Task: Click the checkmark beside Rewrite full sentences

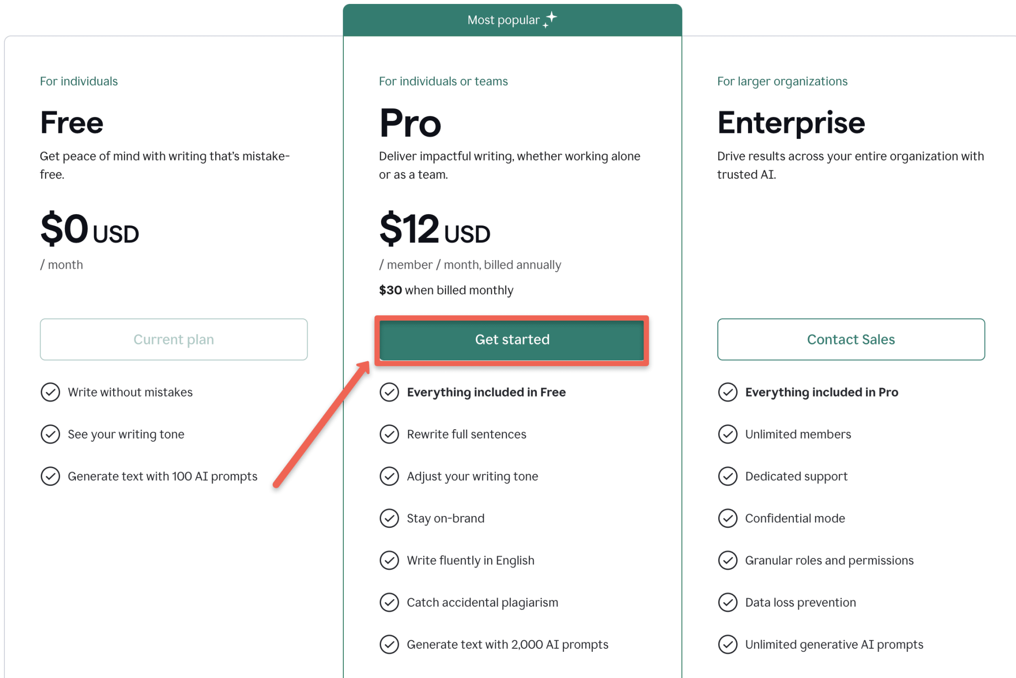Action: click(389, 434)
